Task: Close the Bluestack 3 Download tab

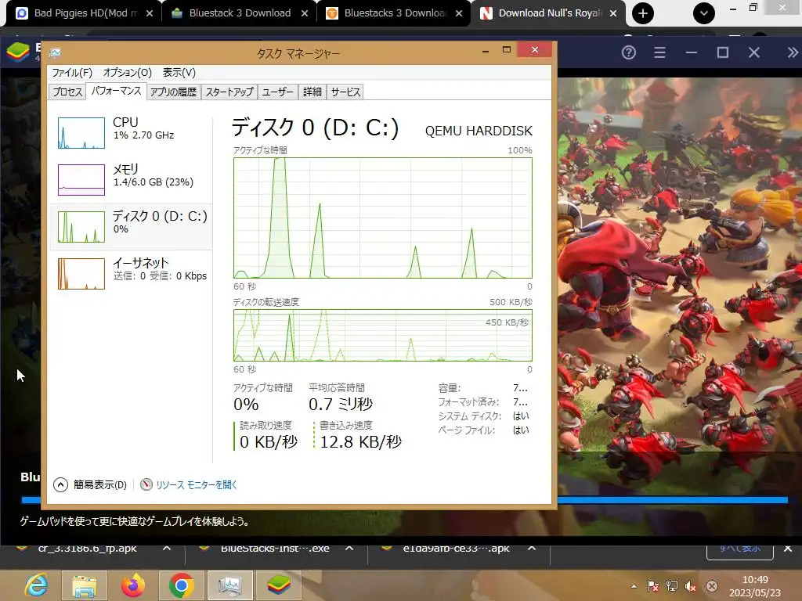Action: click(x=305, y=14)
